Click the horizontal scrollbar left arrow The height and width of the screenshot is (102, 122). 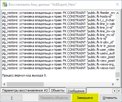(x=4, y=84)
